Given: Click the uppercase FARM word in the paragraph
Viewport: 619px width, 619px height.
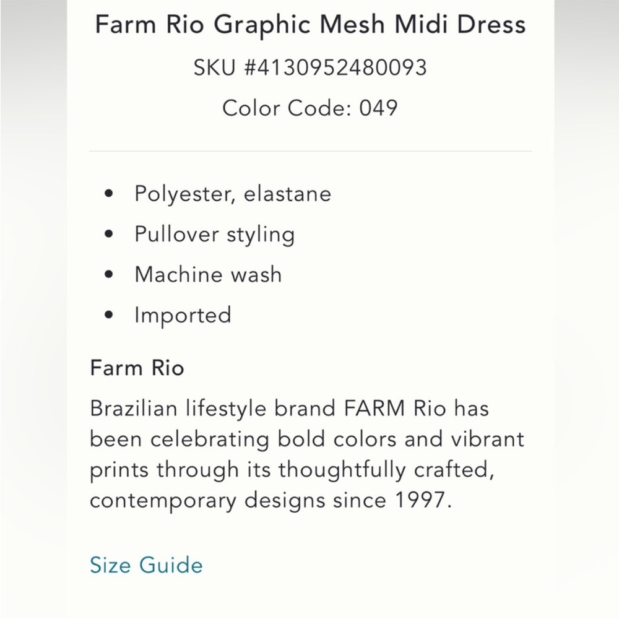Looking at the screenshot, I should pos(374,408).
